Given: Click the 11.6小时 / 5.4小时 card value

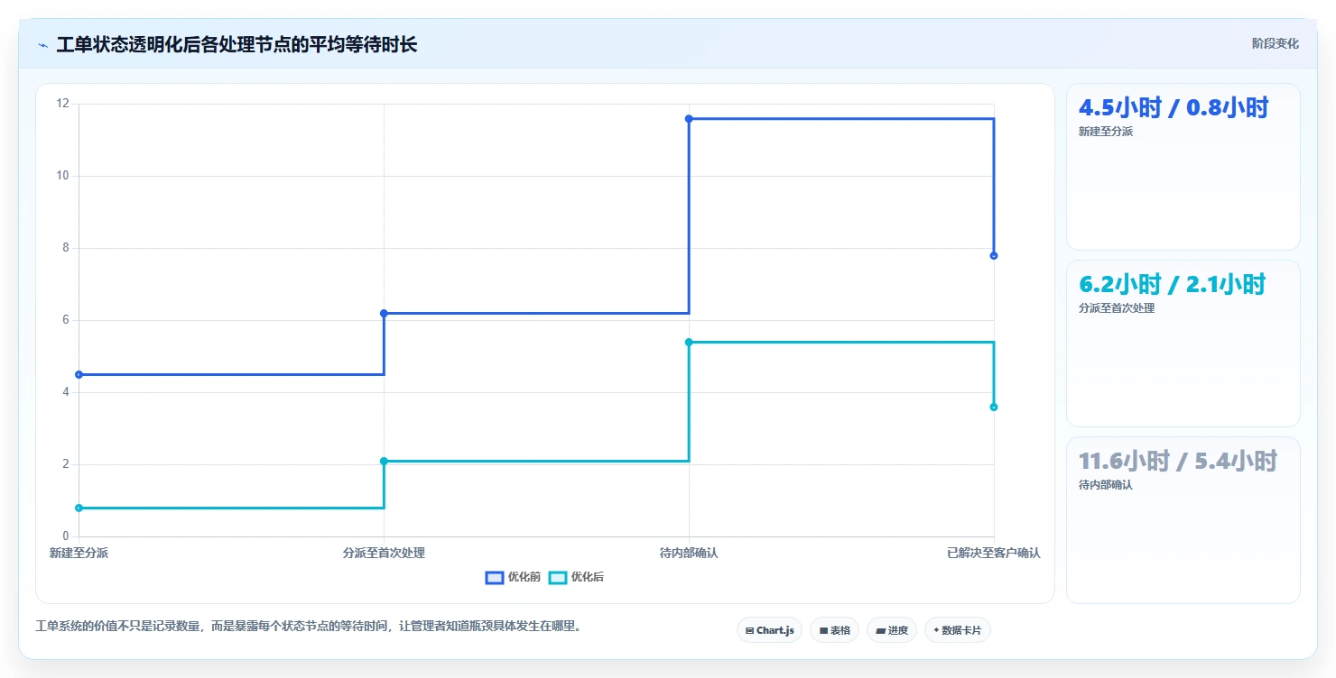Looking at the screenshot, I should (x=1178, y=461).
